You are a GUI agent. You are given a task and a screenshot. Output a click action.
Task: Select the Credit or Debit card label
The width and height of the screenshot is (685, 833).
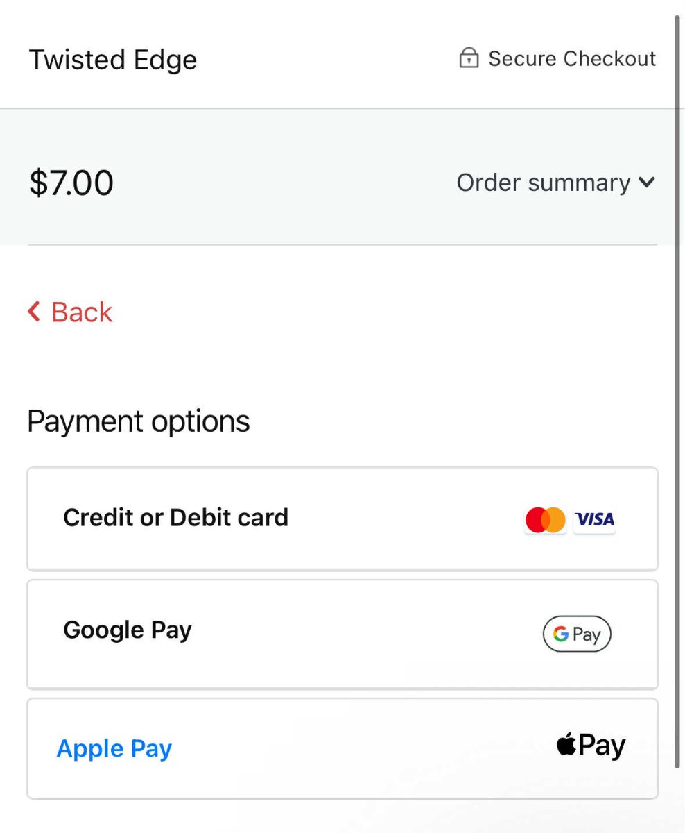click(175, 518)
